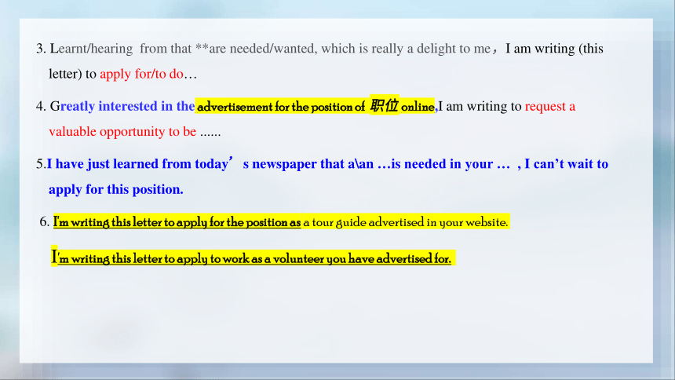Image resolution: width=675 pixels, height=380 pixels.
Task: Click the red text "request a"
Action: [549, 106]
